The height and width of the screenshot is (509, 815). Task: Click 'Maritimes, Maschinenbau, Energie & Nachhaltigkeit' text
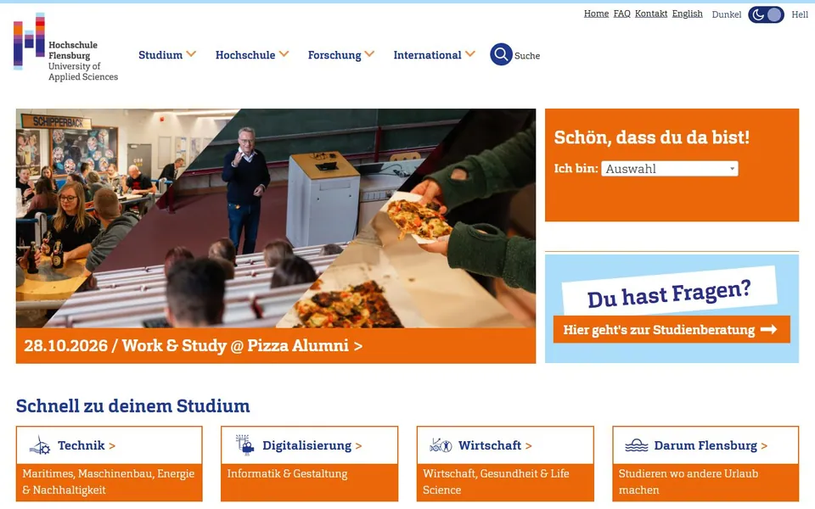(x=108, y=482)
